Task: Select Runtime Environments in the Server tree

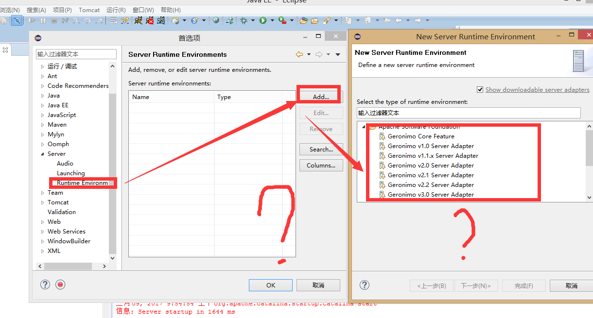Action: point(82,183)
